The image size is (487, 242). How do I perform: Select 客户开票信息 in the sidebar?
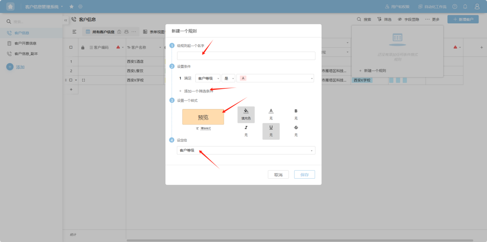pyautogui.click(x=25, y=43)
